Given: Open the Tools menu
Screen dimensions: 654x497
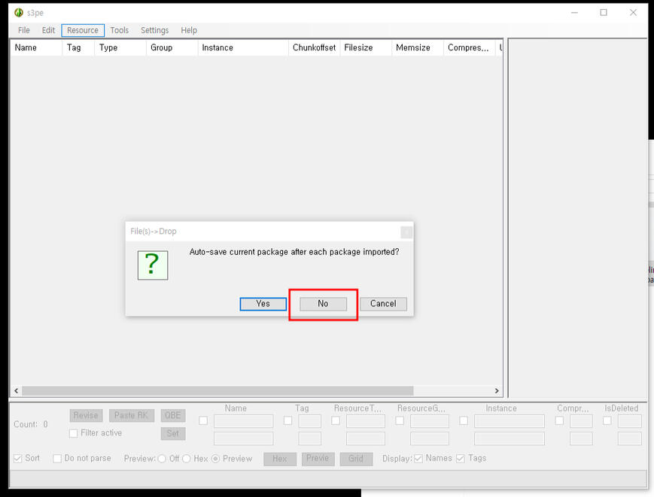Looking at the screenshot, I should pyautogui.click(x=119, y=30).
